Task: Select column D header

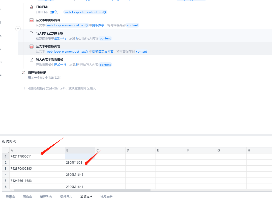Action: click(x=140, y=150)
